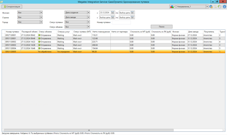Open the Статус путевки dropdown
This screenshot has width=227, height=135.
[x=89, y=22]
